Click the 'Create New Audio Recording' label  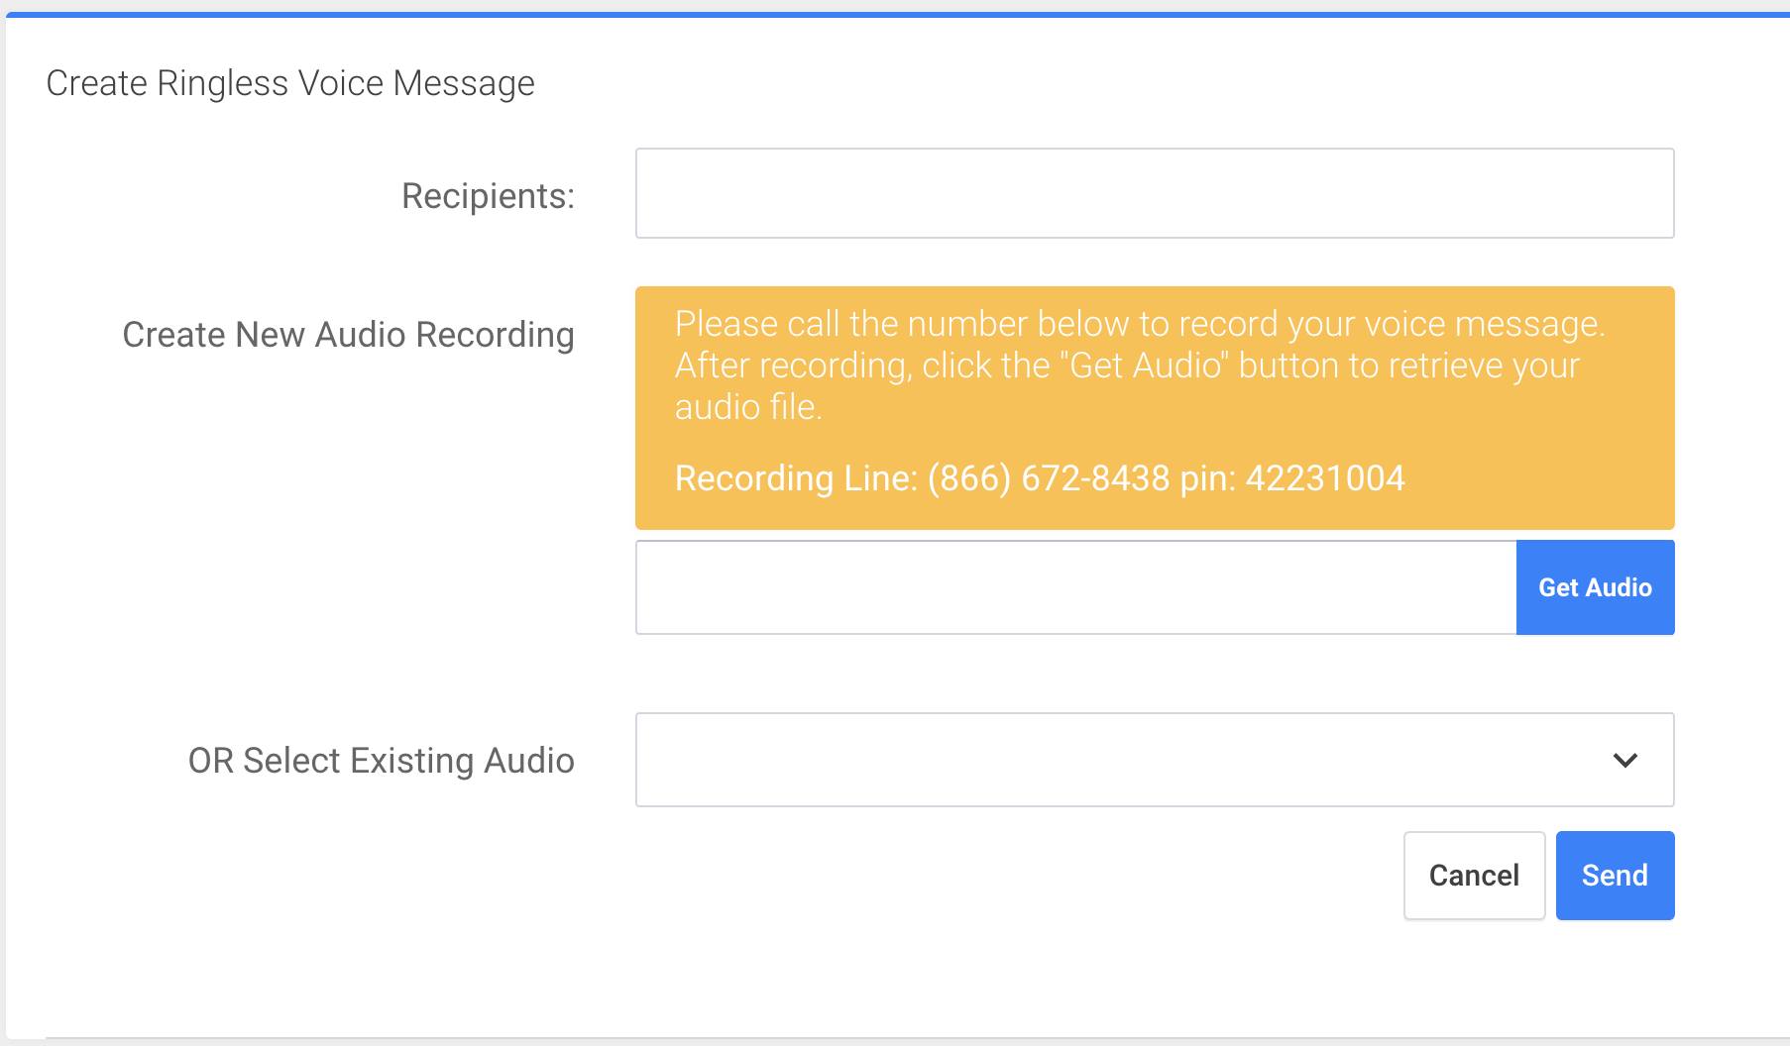(x=348, y=335)
